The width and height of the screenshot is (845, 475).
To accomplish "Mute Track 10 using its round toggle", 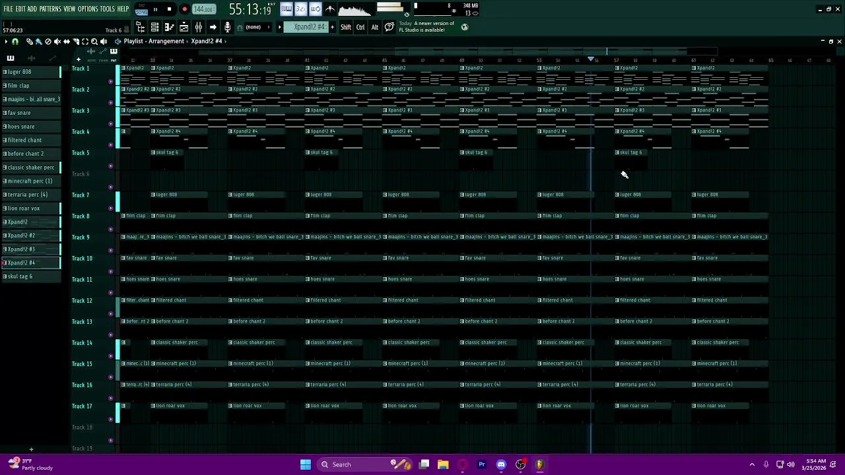I will (110, 271).
